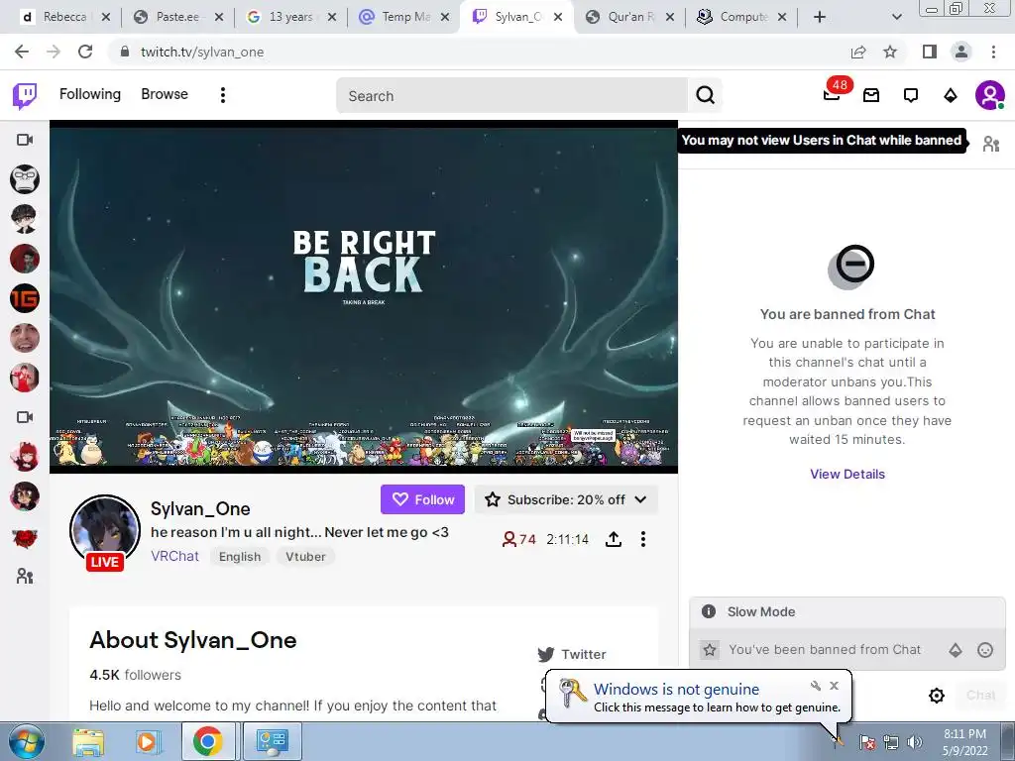Open the Chrome profile icon

pos(961,52)
